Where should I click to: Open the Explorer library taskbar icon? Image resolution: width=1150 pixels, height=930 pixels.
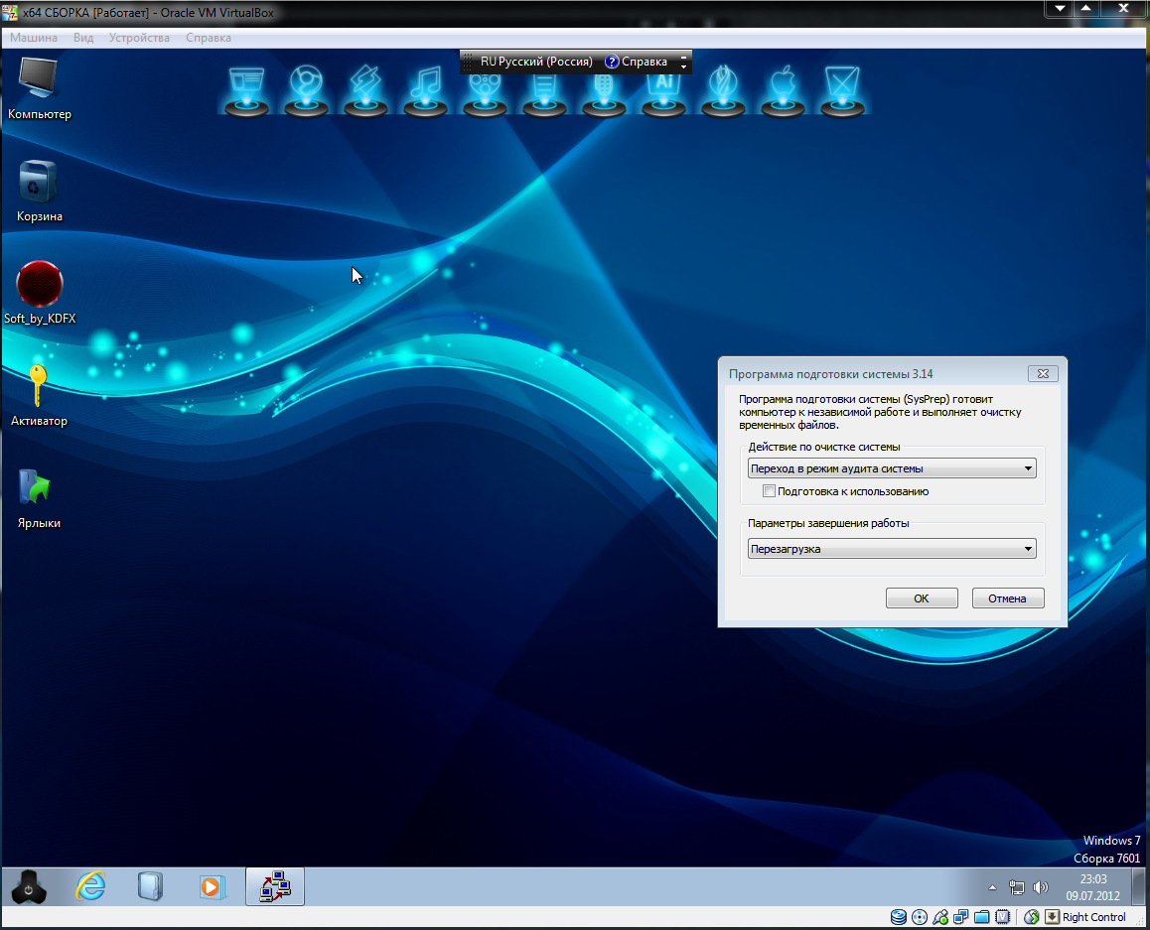[x=150, y=886]
